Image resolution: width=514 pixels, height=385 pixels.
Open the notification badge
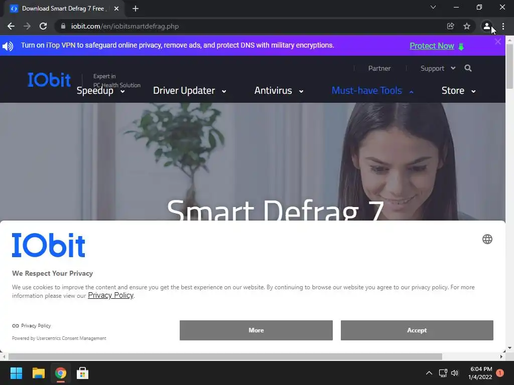pos(500,373)
